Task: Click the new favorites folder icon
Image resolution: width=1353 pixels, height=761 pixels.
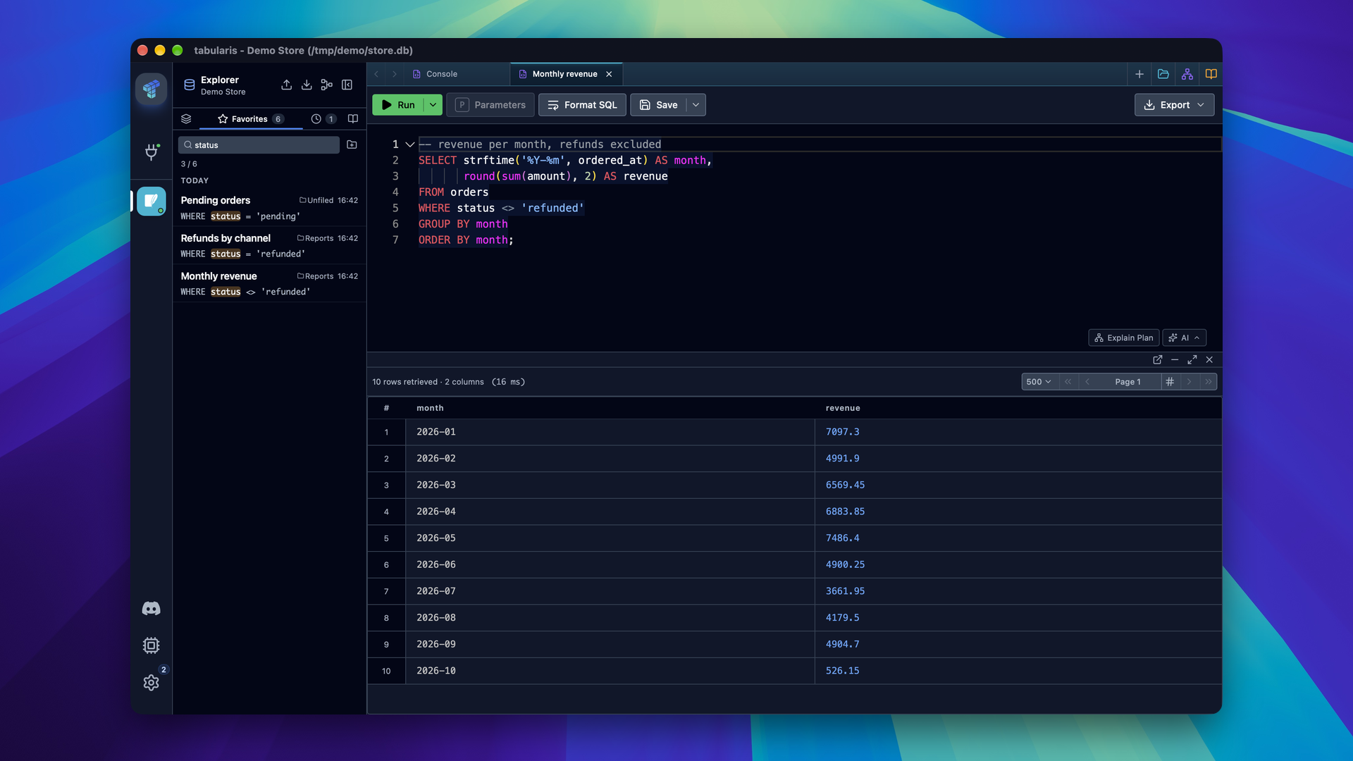Action: pyautogui.click(x=352, y=144)
